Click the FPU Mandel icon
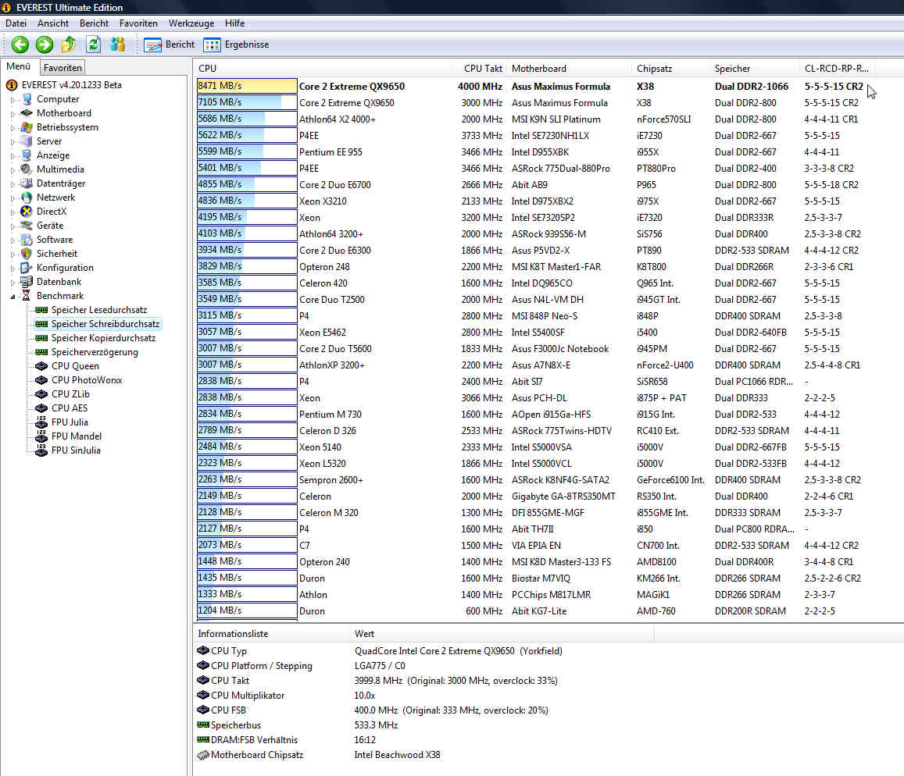Image resolution: width=904 pixels, height=776 pixels. pyautogui.click(x=41, y=436)
